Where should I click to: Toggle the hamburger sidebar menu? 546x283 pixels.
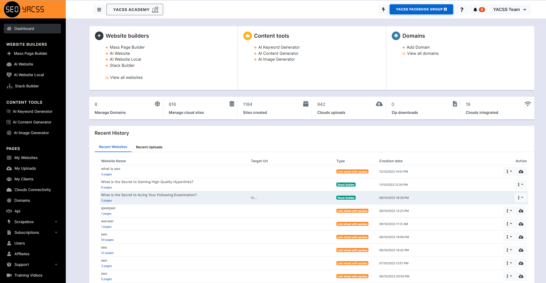coord(99,10)
